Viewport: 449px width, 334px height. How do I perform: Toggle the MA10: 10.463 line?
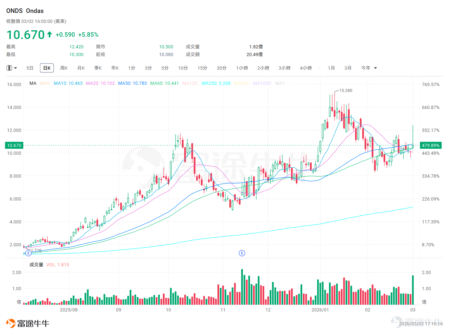68,83
